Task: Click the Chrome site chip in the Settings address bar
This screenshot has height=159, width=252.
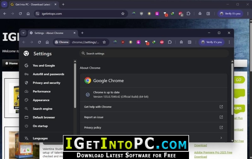Action: [x=62, y=42]
